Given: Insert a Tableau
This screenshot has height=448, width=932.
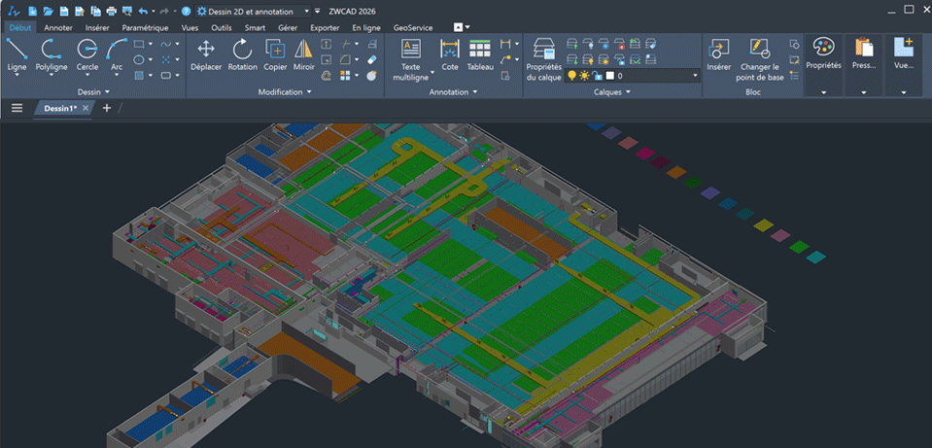Looking at the screenshot, I should 480,54.
